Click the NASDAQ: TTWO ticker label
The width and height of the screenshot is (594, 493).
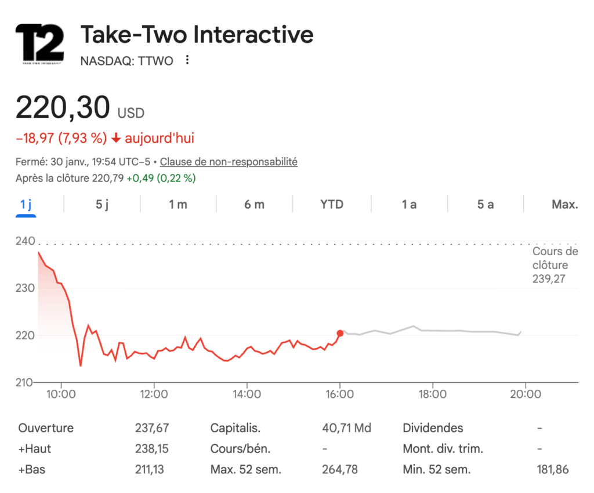coord(126,60)
